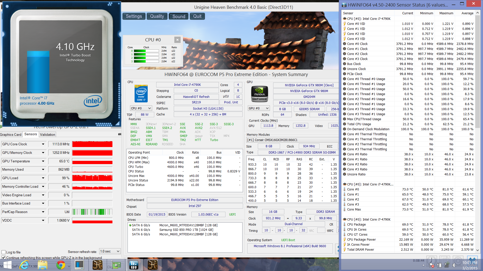Open the last Heaven Benchmark taskbar icon
Viewport: 483px width, 271px height.
(x=152, y=265)
